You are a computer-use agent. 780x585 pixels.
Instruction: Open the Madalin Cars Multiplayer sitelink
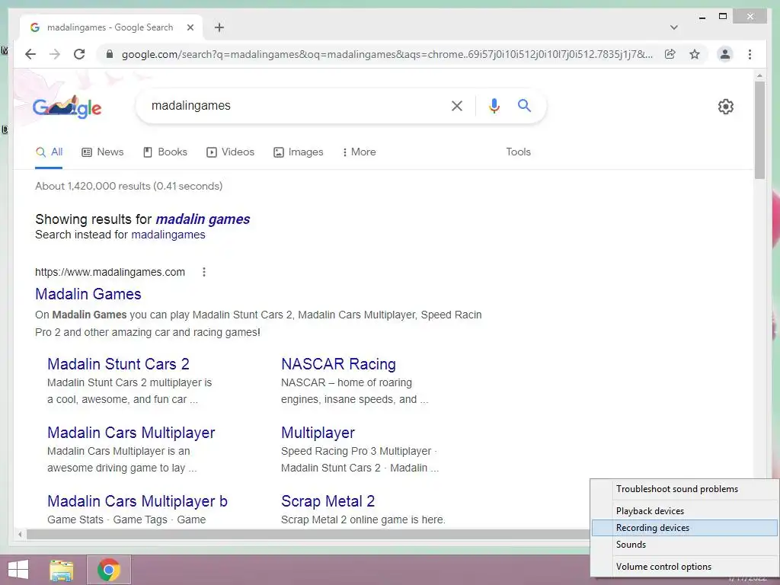131,433
